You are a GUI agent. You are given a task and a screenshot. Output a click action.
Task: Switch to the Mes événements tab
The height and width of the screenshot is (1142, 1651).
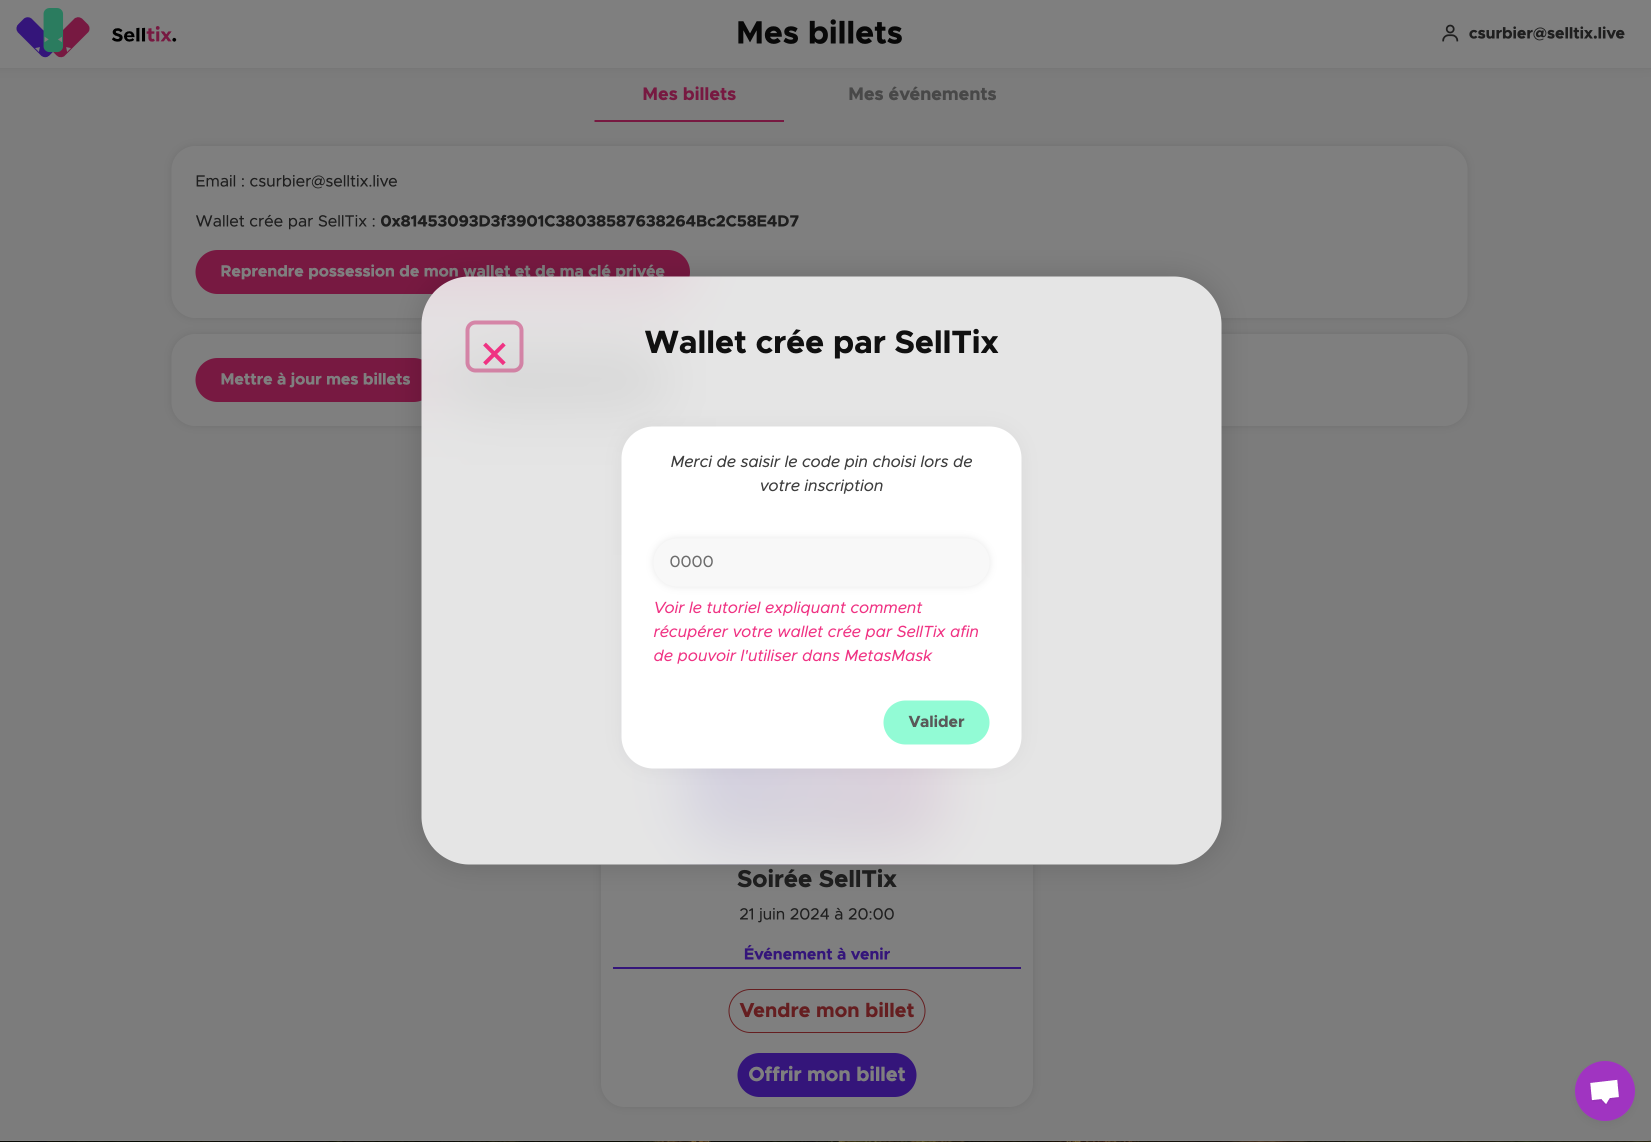[x=921, y=94]
